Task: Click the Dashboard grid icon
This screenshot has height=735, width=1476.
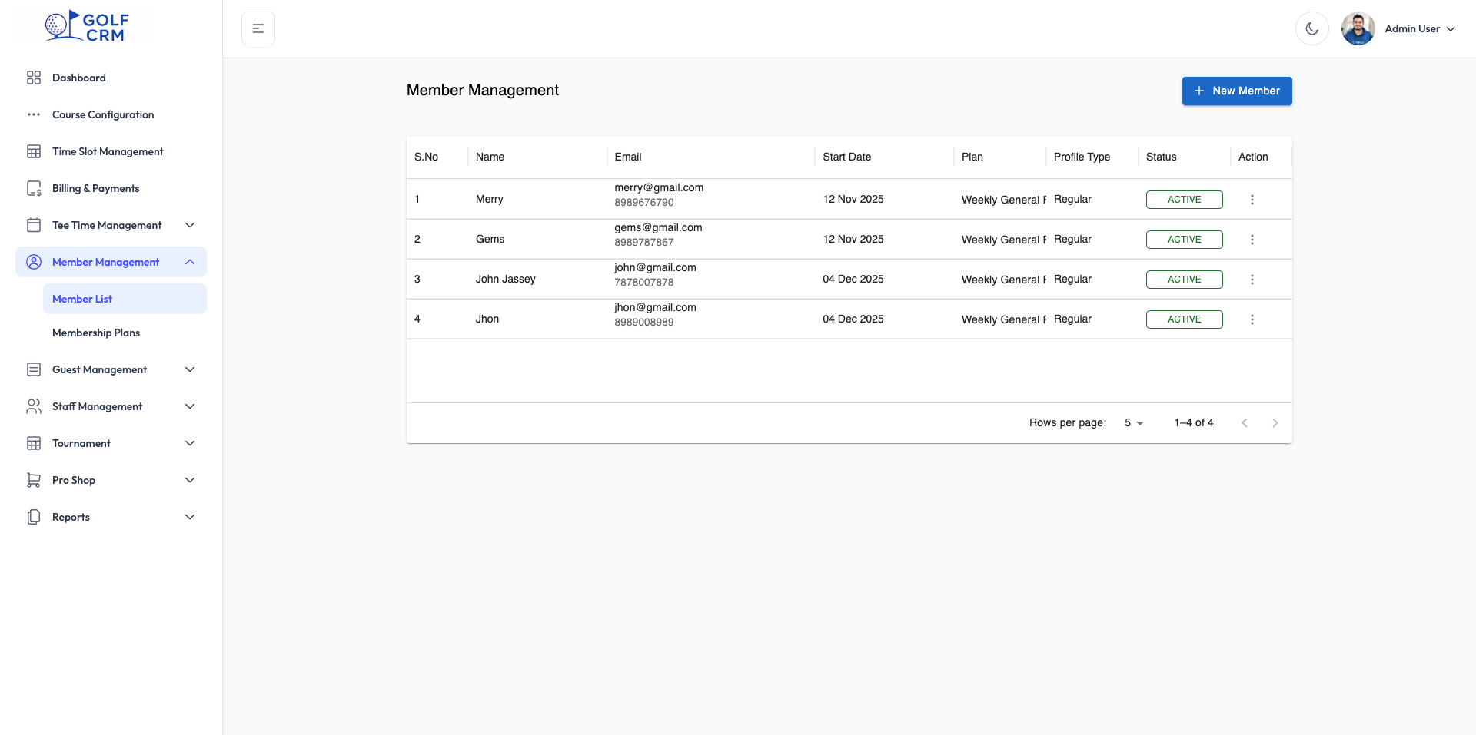Action: pyautogui.click(x=34, y=78)
